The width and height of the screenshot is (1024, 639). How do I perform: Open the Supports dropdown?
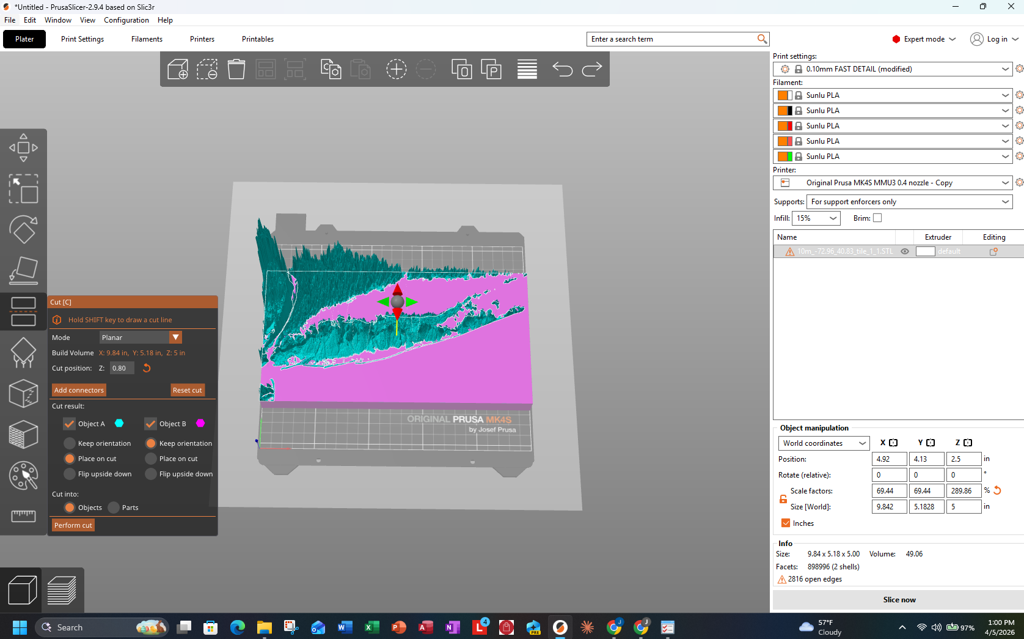[909, 202]
